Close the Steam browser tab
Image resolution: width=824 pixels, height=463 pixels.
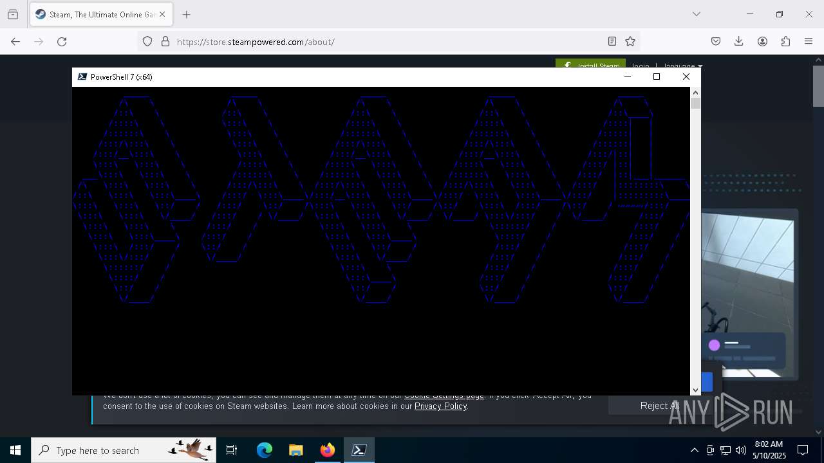[x=162, y=14]
